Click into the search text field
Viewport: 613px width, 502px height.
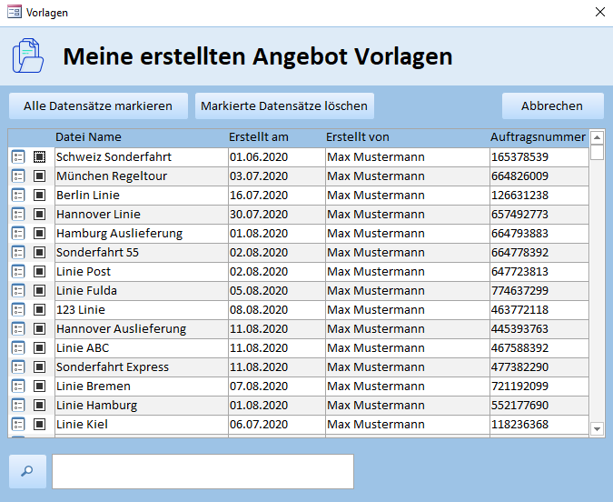[203, 471]
